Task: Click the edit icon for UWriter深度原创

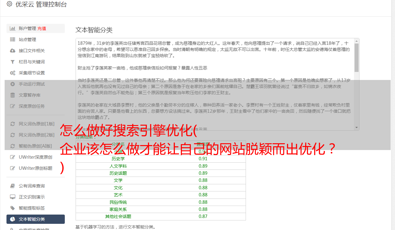Action: [x=12, y=157]
